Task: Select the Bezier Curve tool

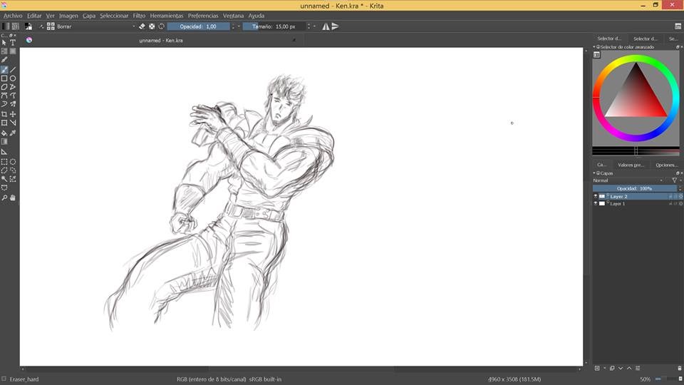Action: (x=4, y=96)
